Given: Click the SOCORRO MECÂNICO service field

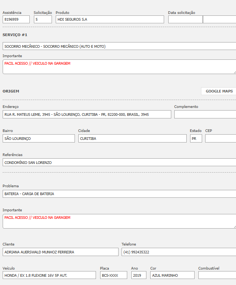Looking at the screenshot, I should pos(119,46).
